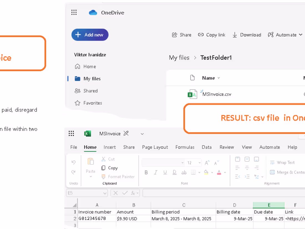Viewport: 305px width, 229px height.
Task: Toggle Underline formatting
Action: 165,173
